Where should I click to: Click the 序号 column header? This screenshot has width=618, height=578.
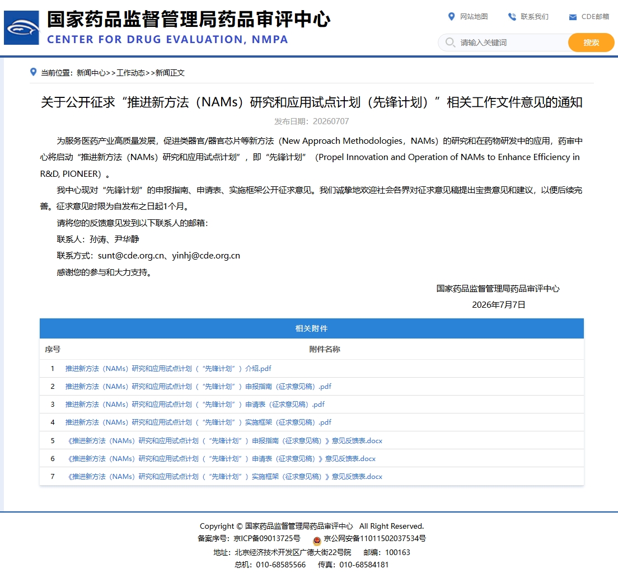pos(53,349)
